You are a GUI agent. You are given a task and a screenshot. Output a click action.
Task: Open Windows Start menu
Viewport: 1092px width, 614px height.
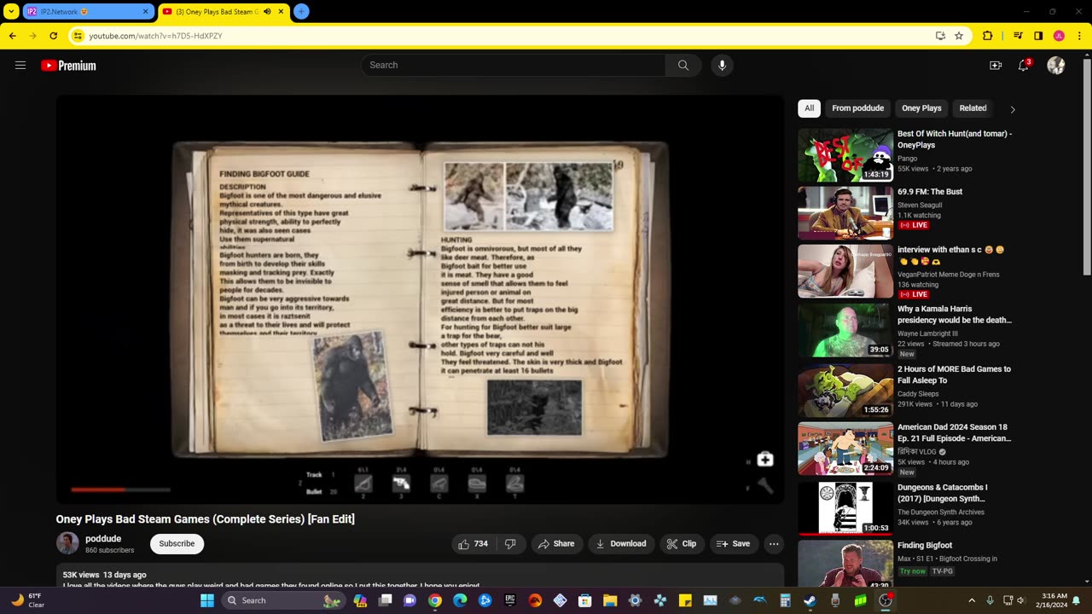[x=206, y=600]
